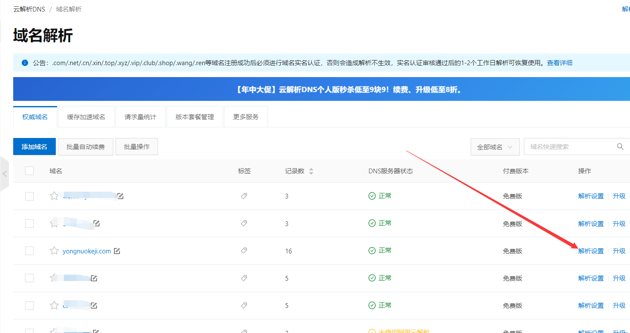Click the 云解析DNS breadcrumb link

(29, 9)
